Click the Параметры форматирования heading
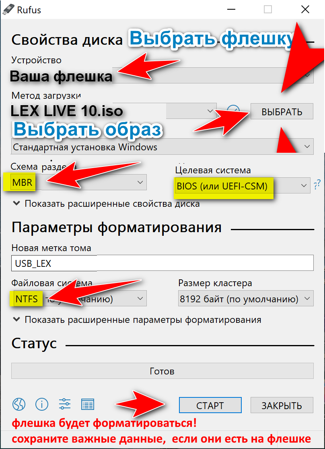This screenshot has height=449, width=325. 116,227
